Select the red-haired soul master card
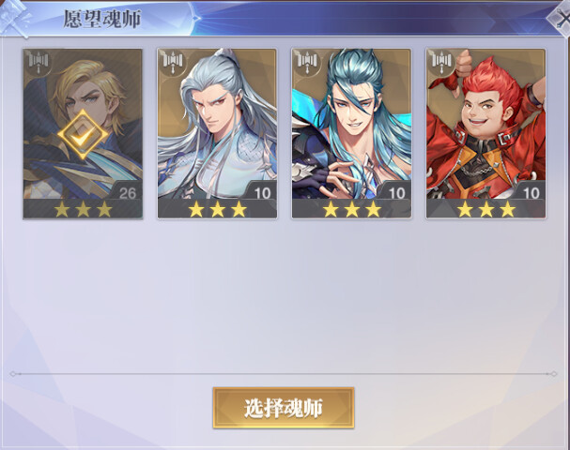This screenshot has height=450, width=570. pyautogui.click(x=486, y=133)
